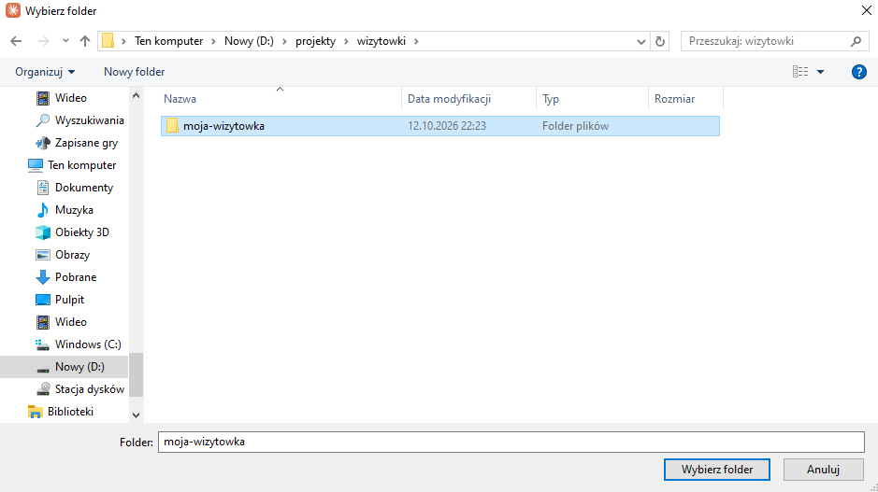The width and height of the screenshot is (878, 492).
Task: Click the Folder name input field
Action: click(x=511, y=442)
